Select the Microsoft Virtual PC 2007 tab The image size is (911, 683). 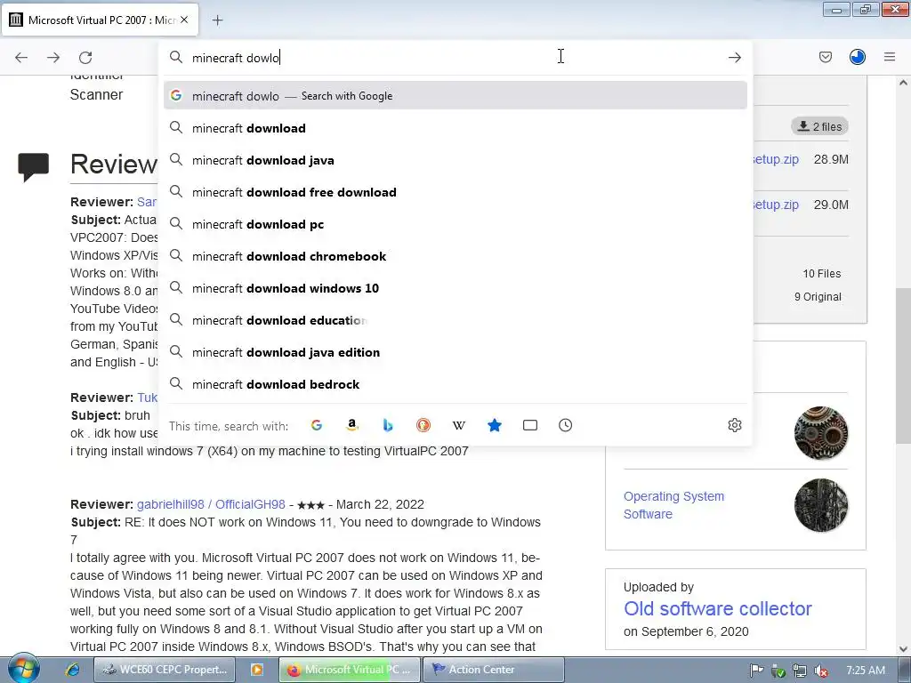tap(100, 20)
